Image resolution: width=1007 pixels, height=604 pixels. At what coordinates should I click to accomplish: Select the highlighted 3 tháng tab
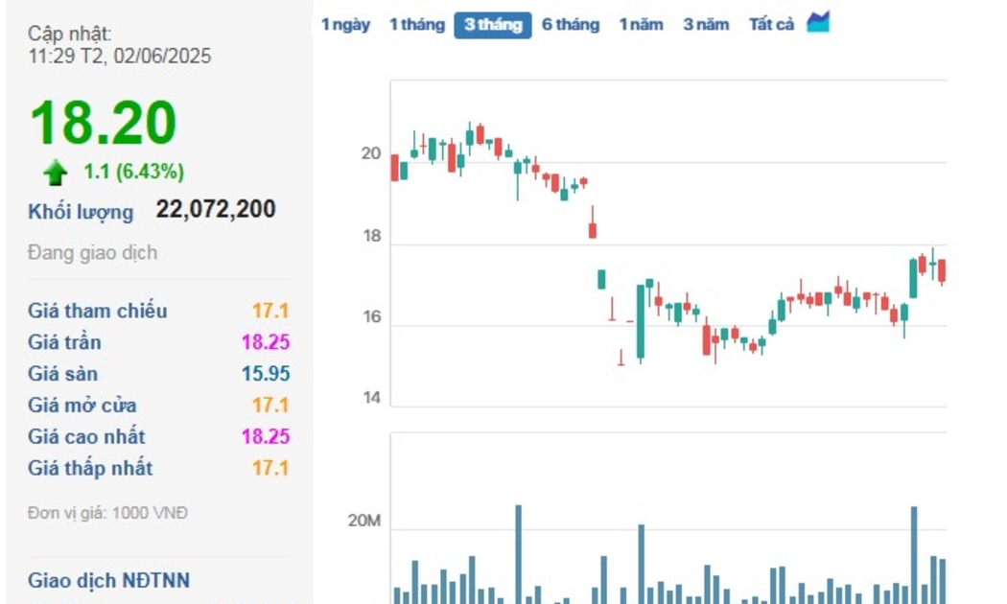(x=492, y=25)
